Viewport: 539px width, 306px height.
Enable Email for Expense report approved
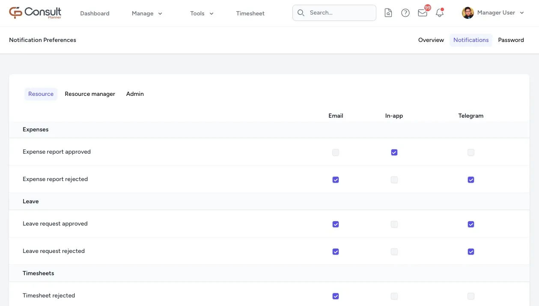click(x=336, y=152)
